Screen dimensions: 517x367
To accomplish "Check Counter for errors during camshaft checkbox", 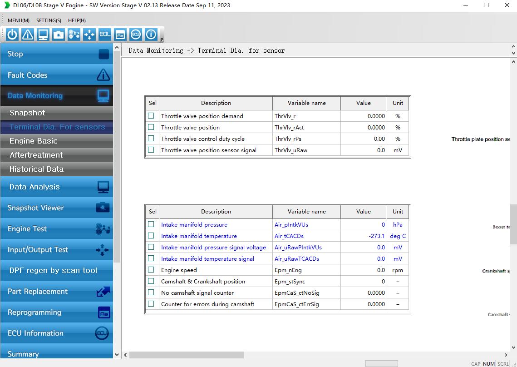I will 151,303.
